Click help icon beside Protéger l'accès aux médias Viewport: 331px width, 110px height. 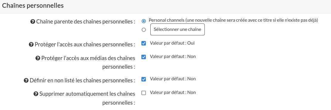pos(38,58)
